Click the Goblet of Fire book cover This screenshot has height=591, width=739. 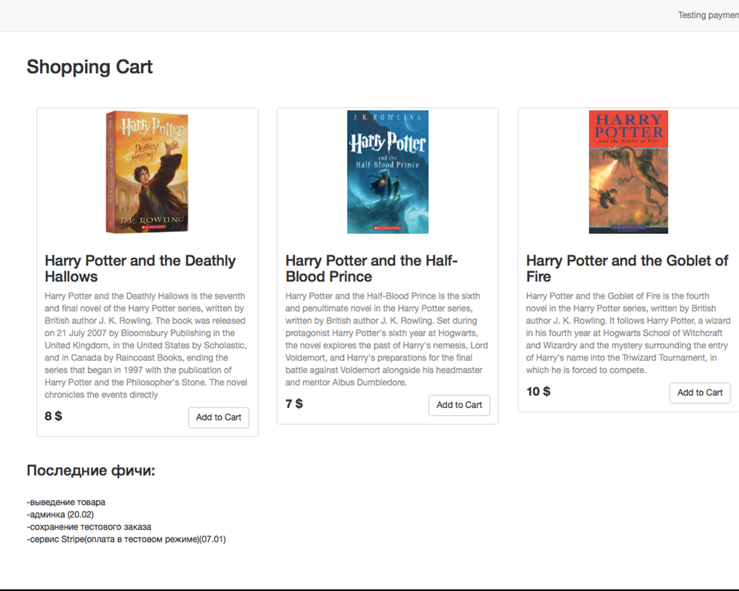[628, 172]
